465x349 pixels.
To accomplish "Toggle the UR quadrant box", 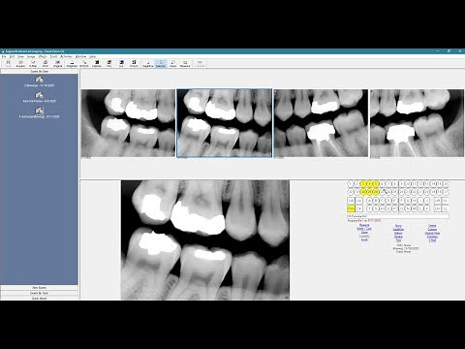I will [438, 201].
